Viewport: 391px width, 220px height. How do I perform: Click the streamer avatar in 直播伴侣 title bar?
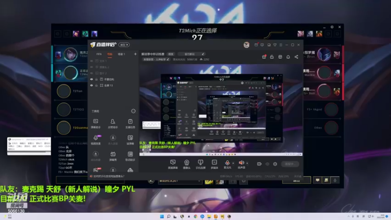tap(246, 45)
